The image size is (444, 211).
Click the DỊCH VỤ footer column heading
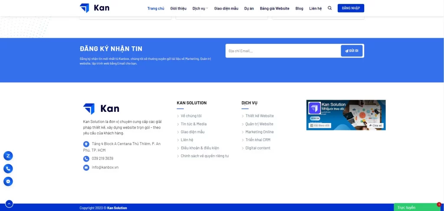[249, 103]
